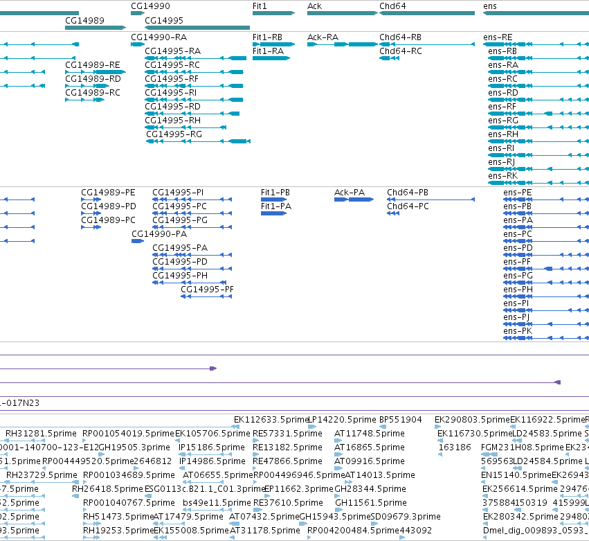Viewport: 589px width, 541px height.
Task: Click transcript label Chd64-RC
Action: (x=401, y=51)
